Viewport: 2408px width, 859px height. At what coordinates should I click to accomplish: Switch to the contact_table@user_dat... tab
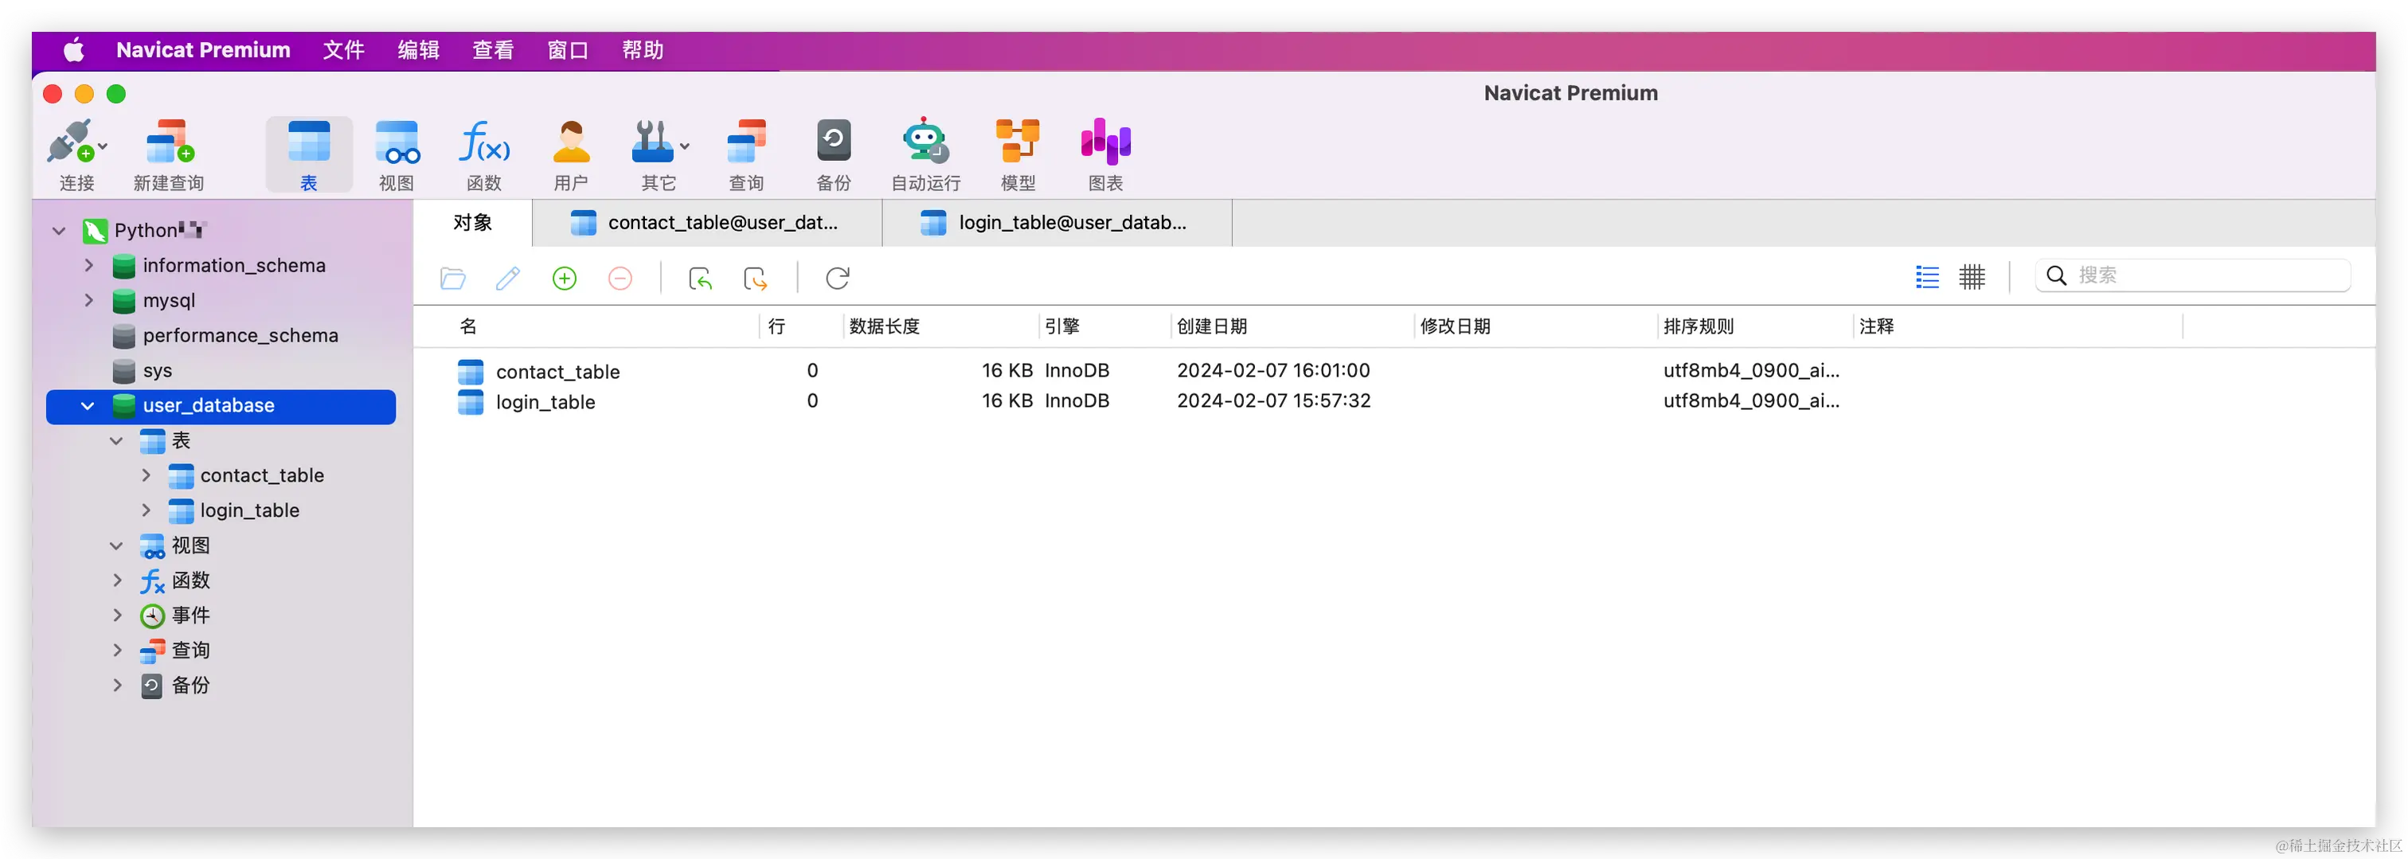pos(708,222)
